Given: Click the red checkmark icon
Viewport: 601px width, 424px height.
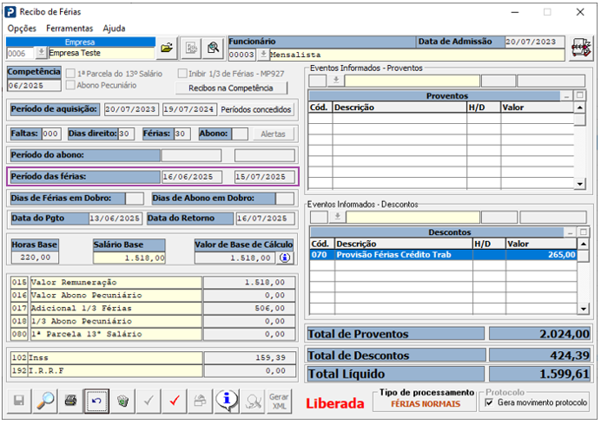Looking at the screenshot, I should 175,401.
